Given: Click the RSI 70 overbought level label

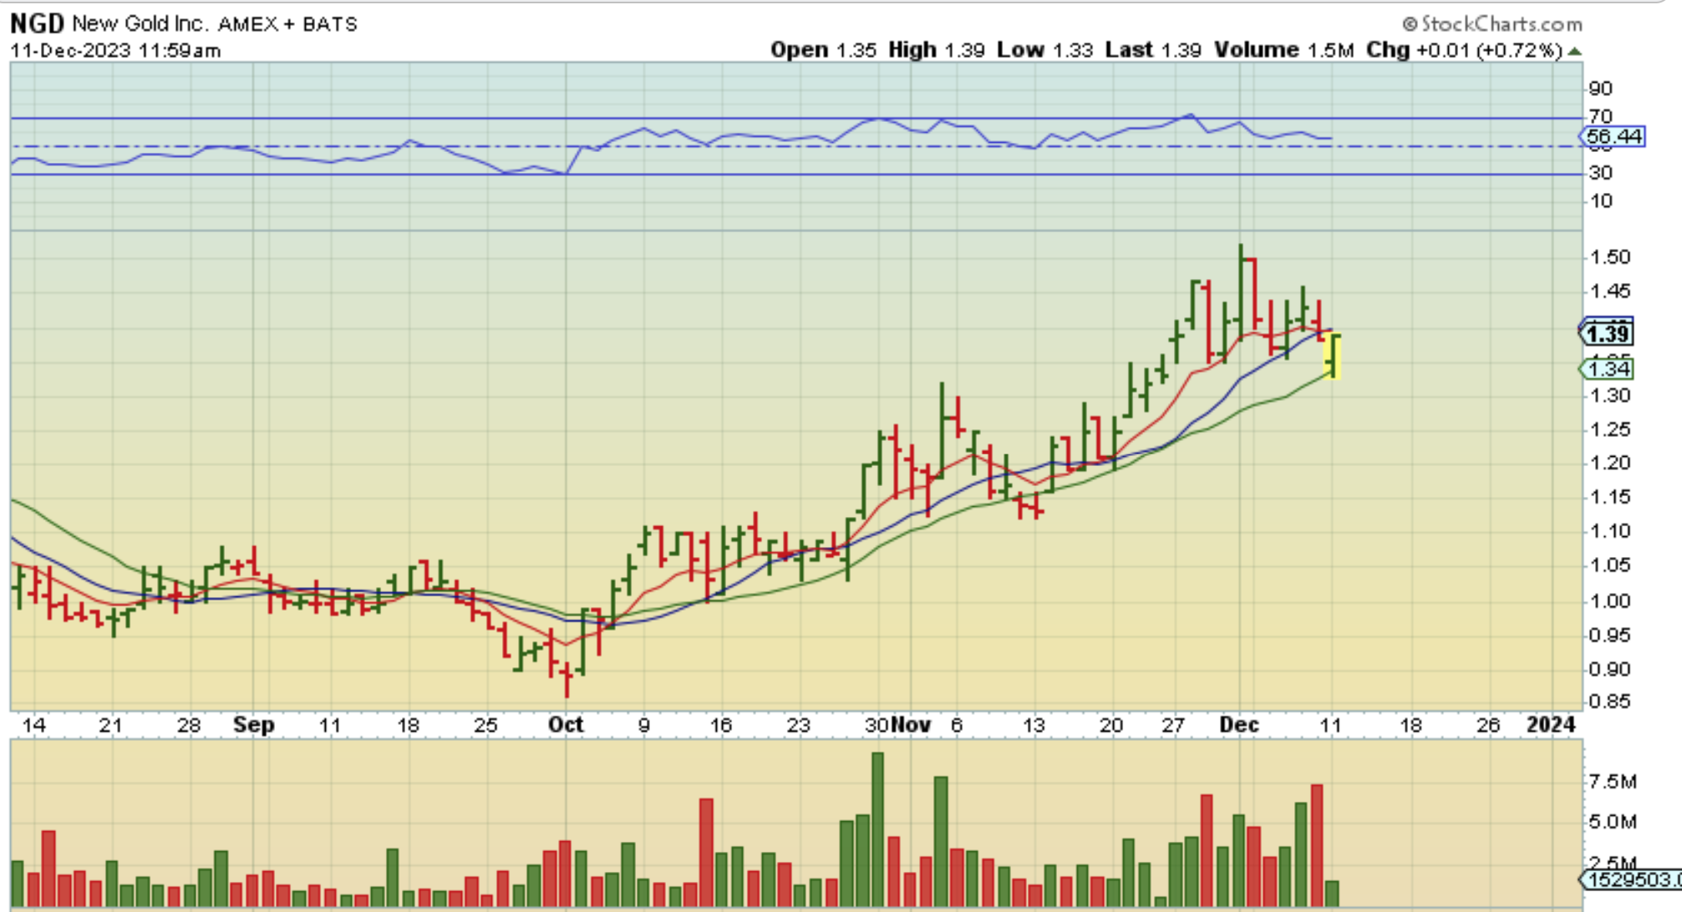Looking at the screenshot, I should (x=1600, y=116).
